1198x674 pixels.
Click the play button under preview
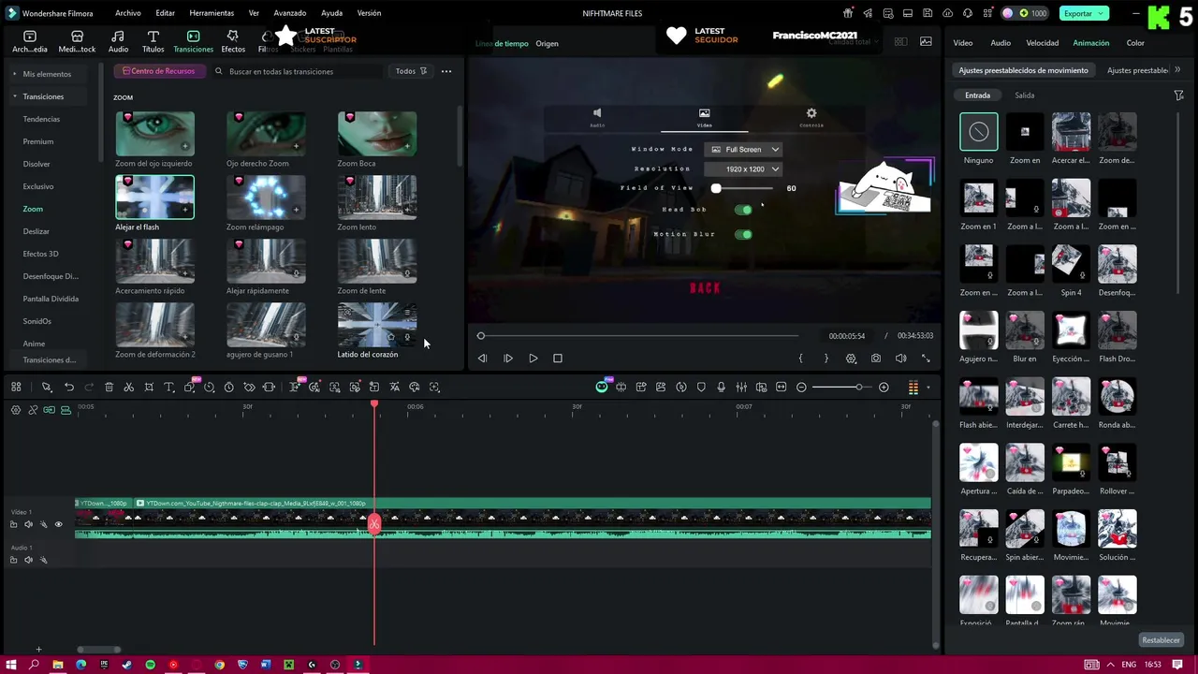tap(533, 358)
